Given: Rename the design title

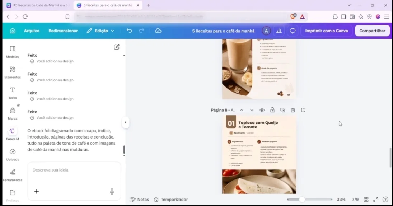Looking at the screenshot, I should click(x=223, y=31).
